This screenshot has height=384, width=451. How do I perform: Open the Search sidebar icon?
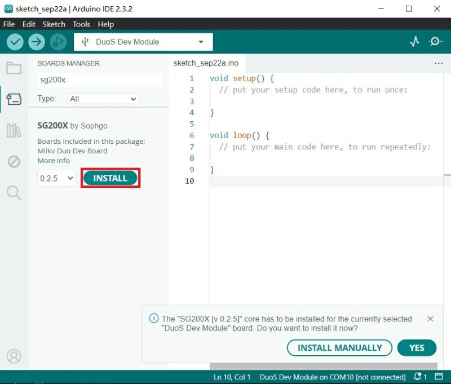pos(14,193)
